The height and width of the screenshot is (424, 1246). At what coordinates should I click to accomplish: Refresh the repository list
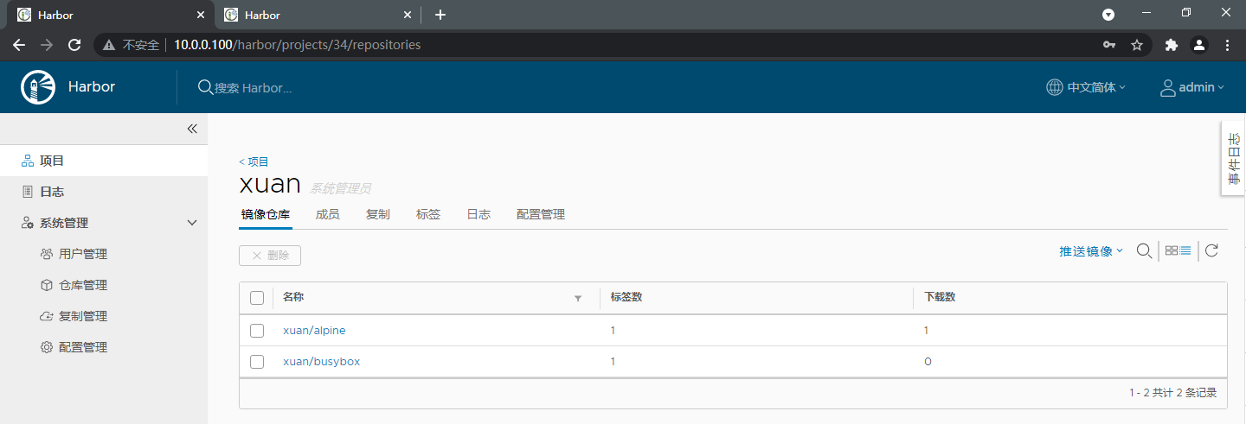[1212, 251]
